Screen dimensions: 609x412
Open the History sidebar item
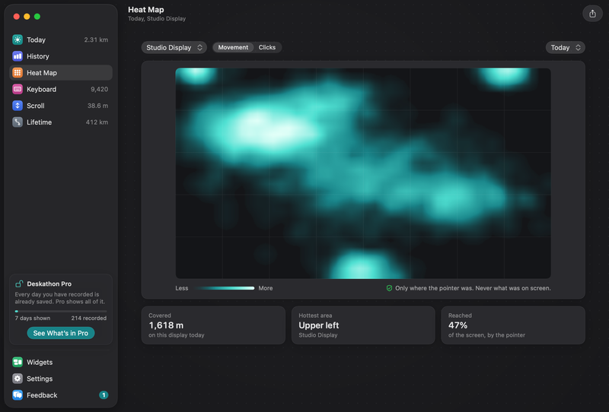point(61,56)
